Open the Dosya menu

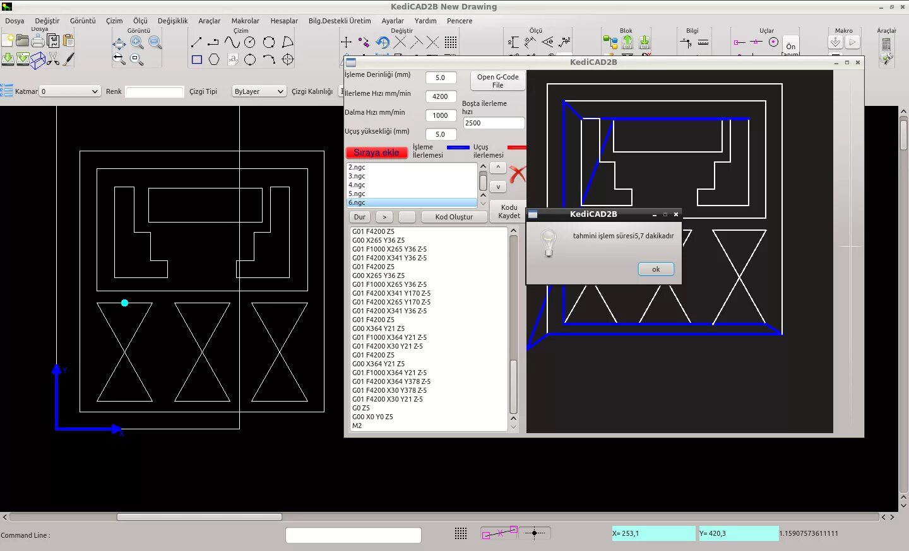point(15,21)
